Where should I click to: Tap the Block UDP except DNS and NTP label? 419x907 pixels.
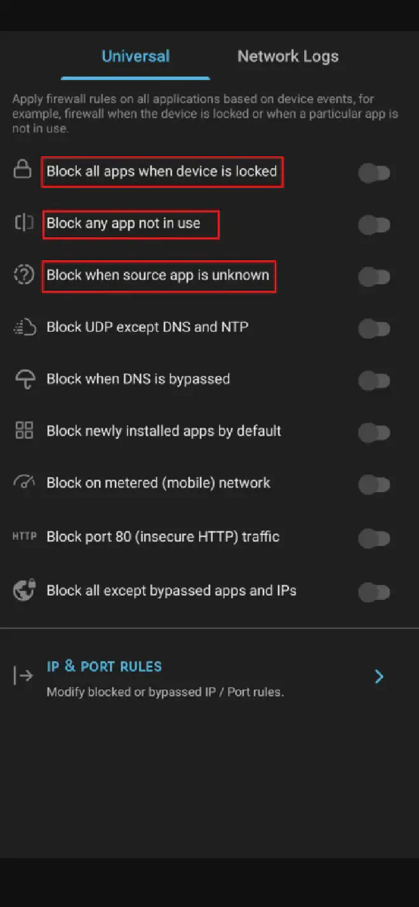(x=147, y=327)
